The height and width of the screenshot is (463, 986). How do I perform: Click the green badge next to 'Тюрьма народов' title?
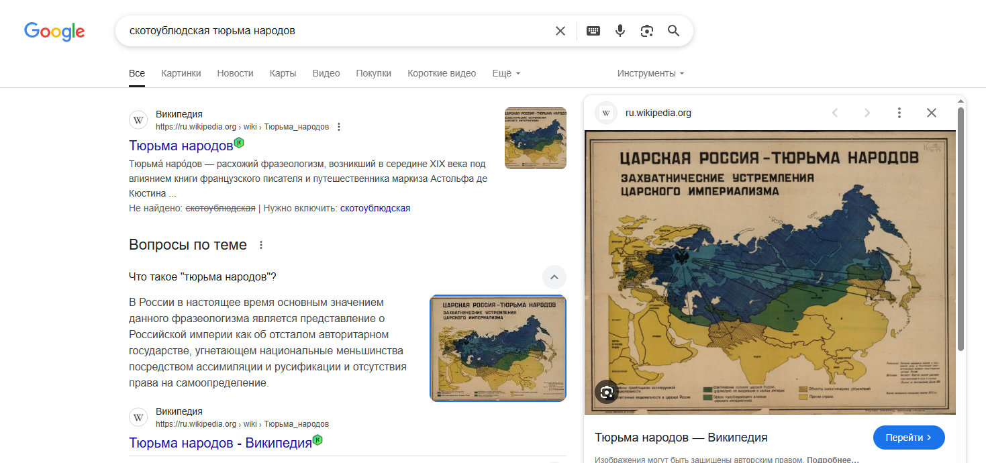coord(239,142)
